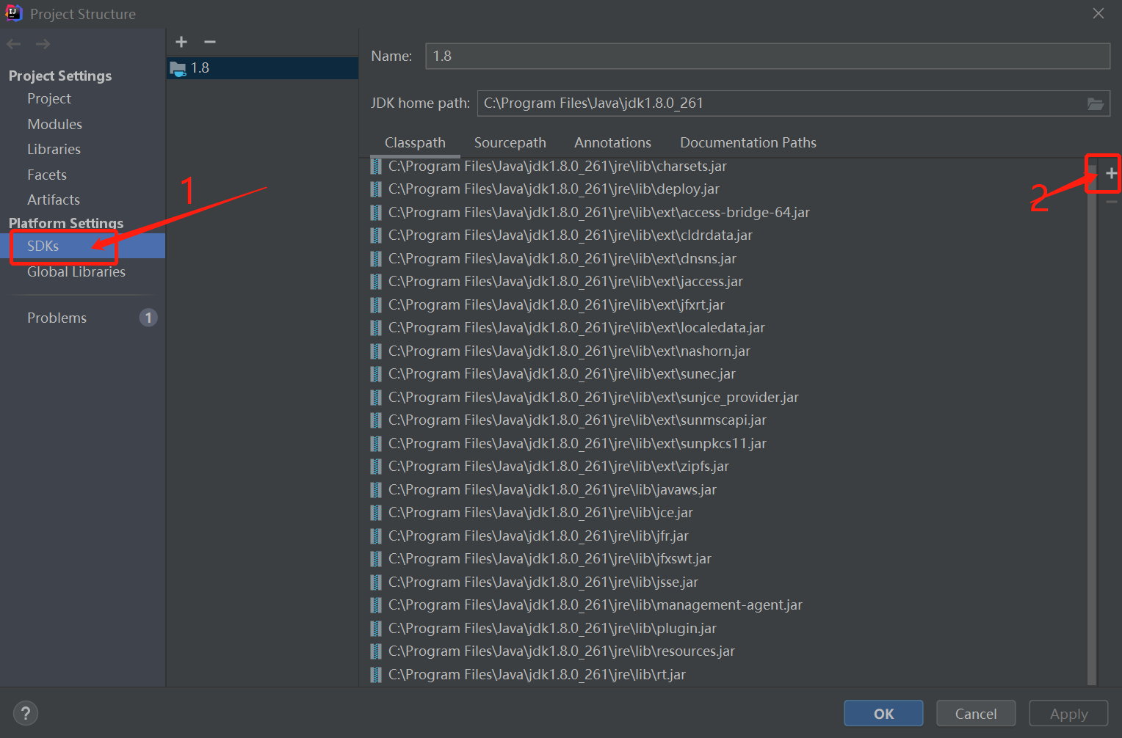1122x738 pixels.
Task: Open Global Libraries under Platform Settings
Action: click(x=76, y=271)
